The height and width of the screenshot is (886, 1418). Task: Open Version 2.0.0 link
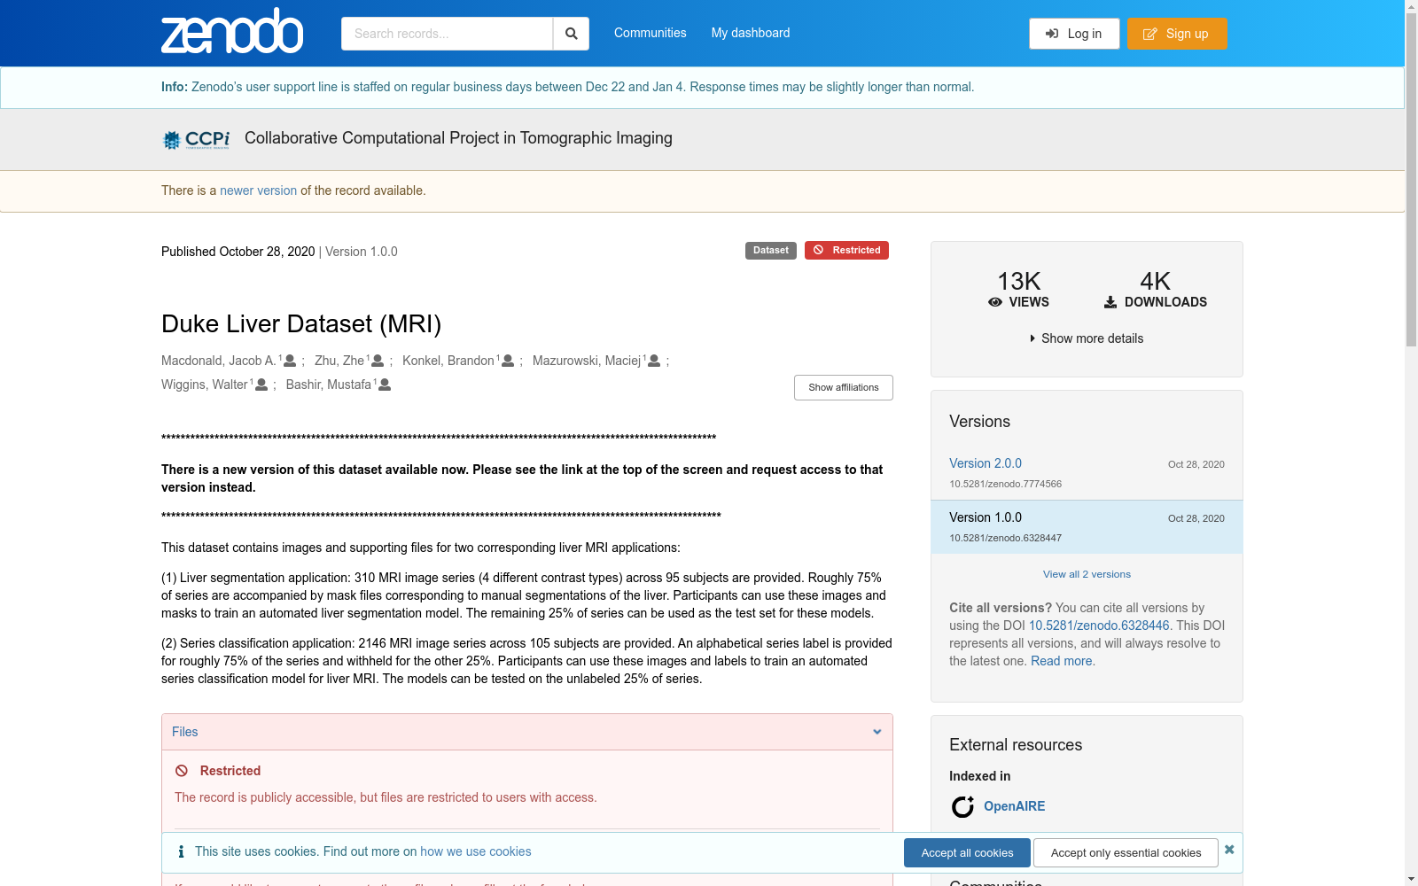[x=986, y=463]
